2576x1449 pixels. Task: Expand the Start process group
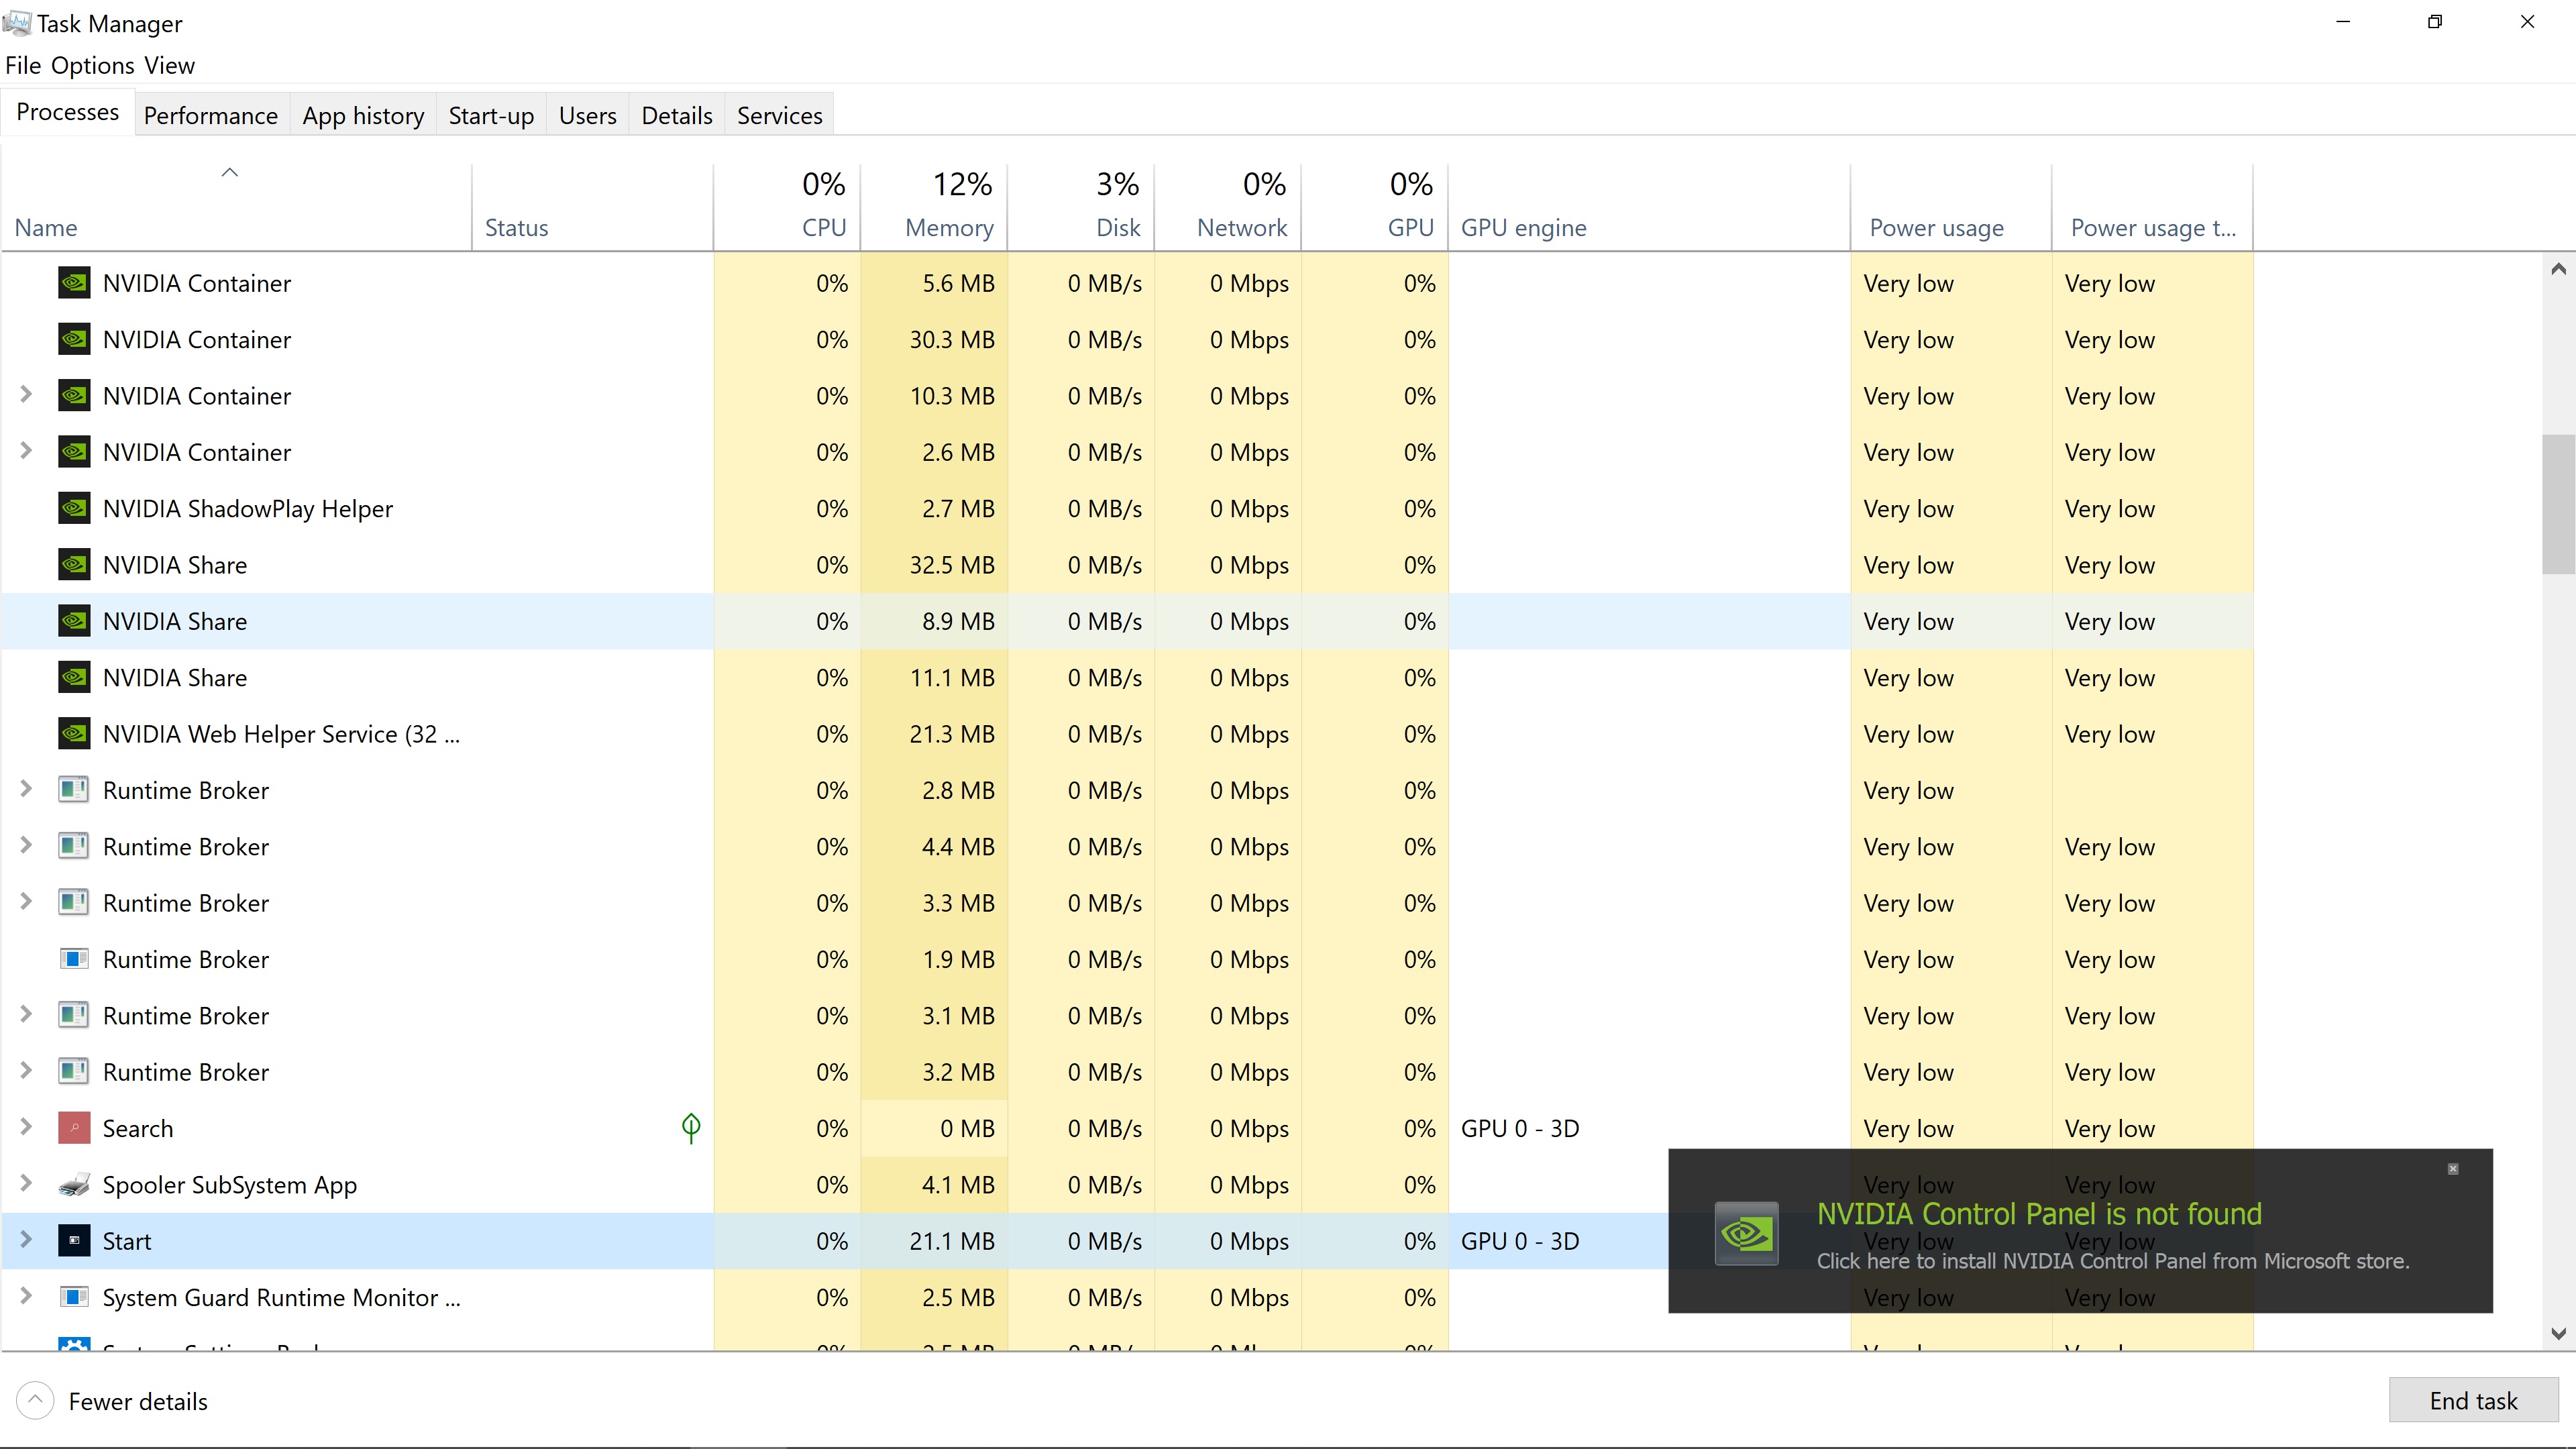pyautogui.click(x=26, y=1240)
